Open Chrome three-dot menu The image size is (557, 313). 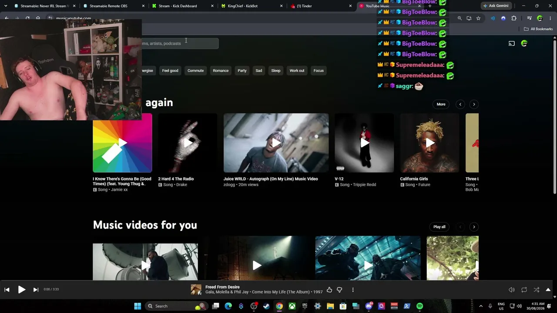tap(550, 18)
